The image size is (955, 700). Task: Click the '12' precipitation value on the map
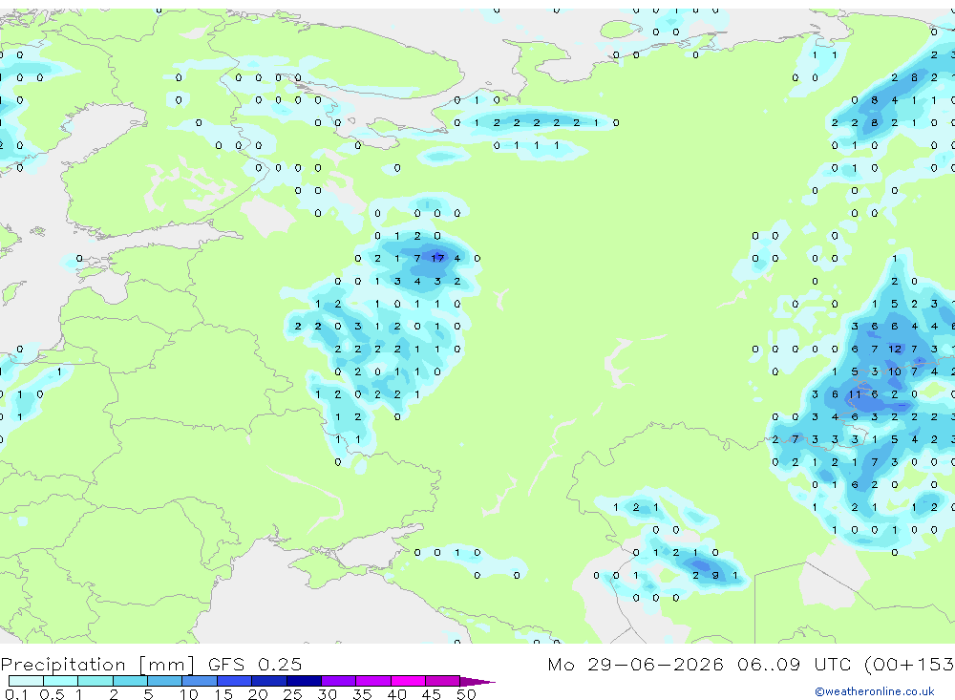click(894, 350)
